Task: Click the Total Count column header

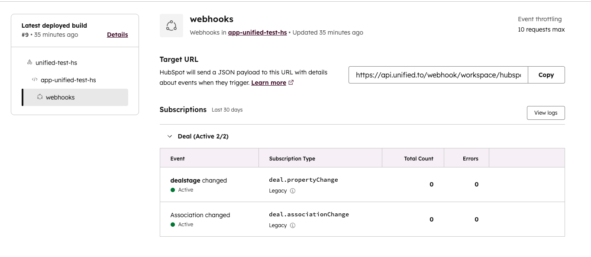Action: point(418,158)
